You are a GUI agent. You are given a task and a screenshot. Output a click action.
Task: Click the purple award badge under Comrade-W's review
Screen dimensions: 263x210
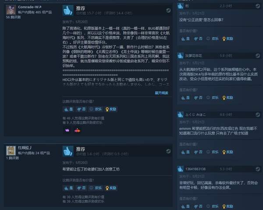(x=67, y=130)
